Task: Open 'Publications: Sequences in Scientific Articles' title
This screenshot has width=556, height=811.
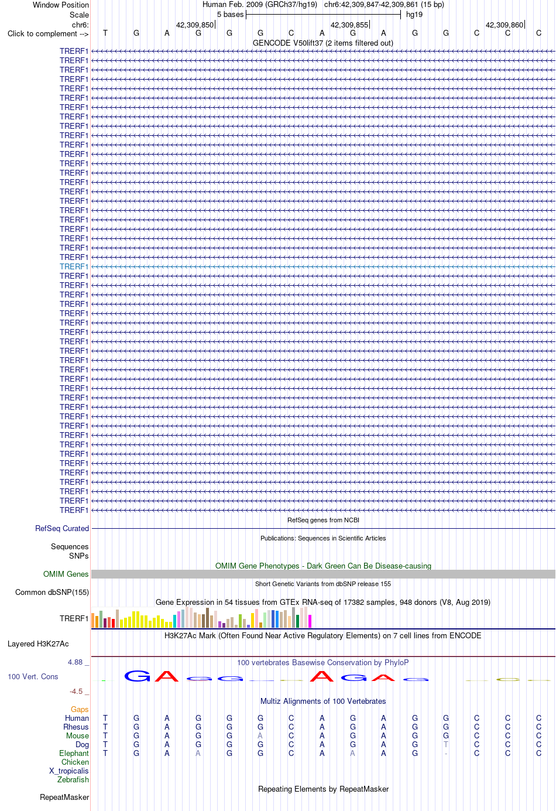Action: coord(323,538)
